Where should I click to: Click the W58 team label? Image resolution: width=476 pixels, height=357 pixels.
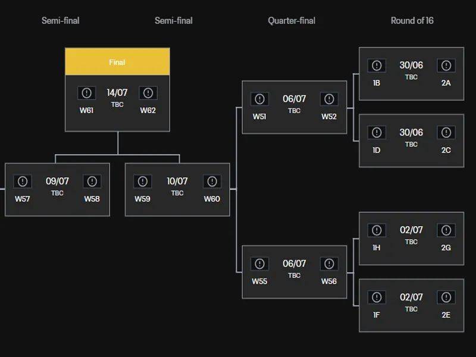pyautogui.click(x=92, y=199)
